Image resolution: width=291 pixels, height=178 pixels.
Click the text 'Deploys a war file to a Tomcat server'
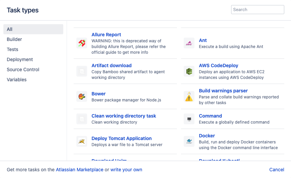pyautogui.click(x=127, y=145)
